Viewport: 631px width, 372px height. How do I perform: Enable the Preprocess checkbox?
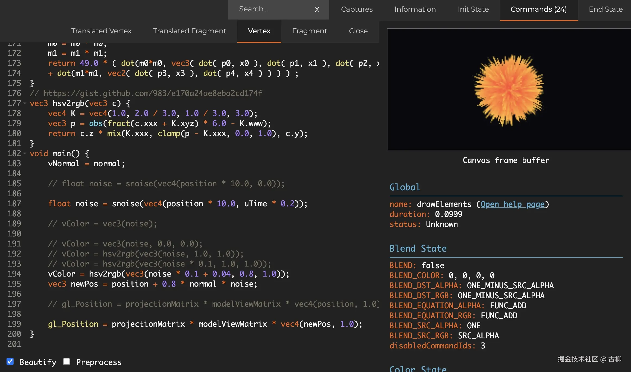[x=67, y=361]
